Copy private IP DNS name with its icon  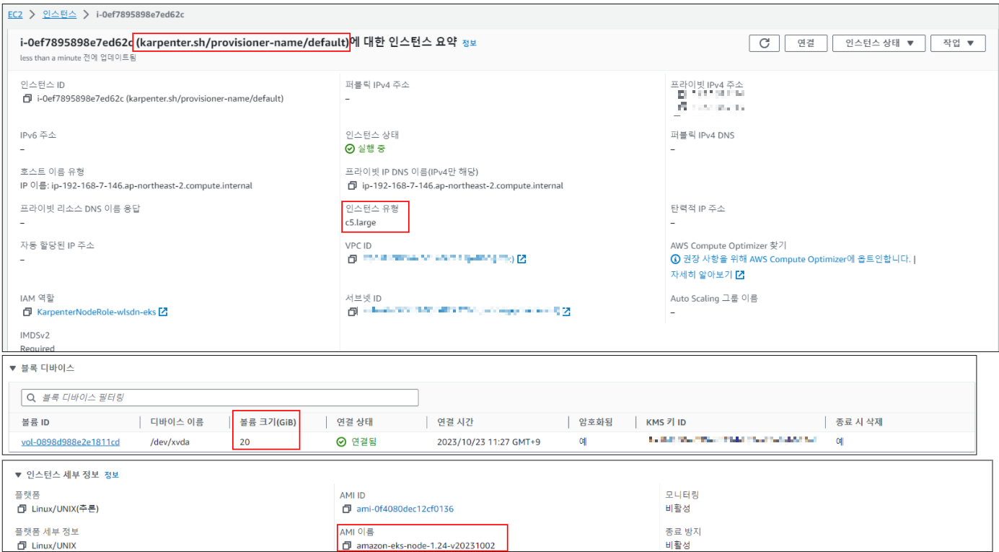(352, 185)
